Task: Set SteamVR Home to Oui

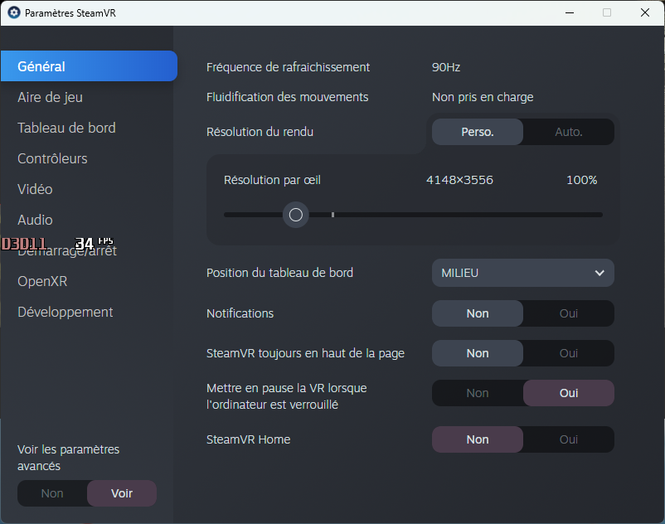Action: click(569, 439)
